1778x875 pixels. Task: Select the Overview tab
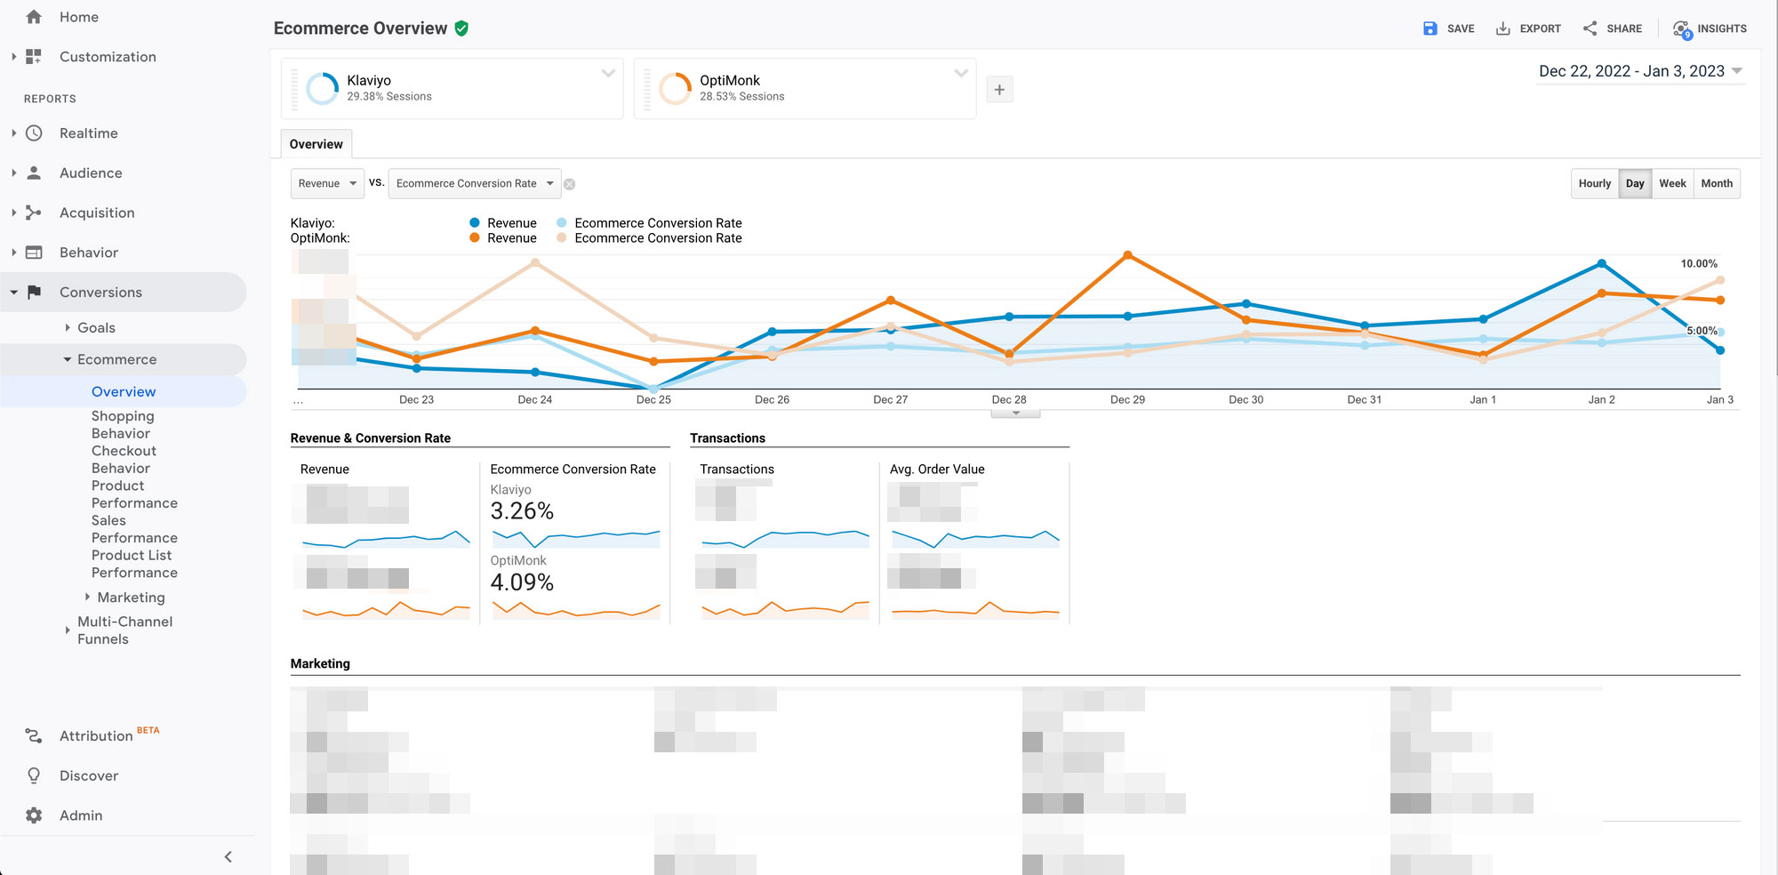(x=316, y=144)
